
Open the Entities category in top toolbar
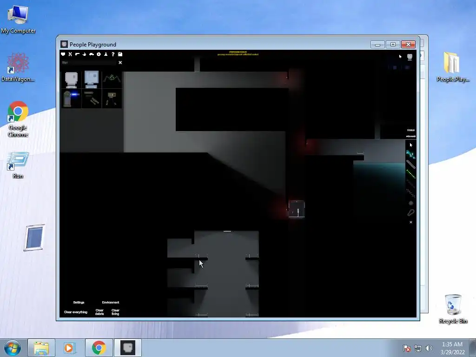click(63, 54)
